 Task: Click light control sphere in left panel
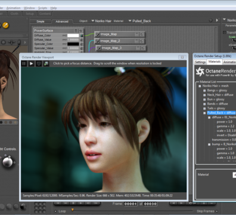pos(8,162)
